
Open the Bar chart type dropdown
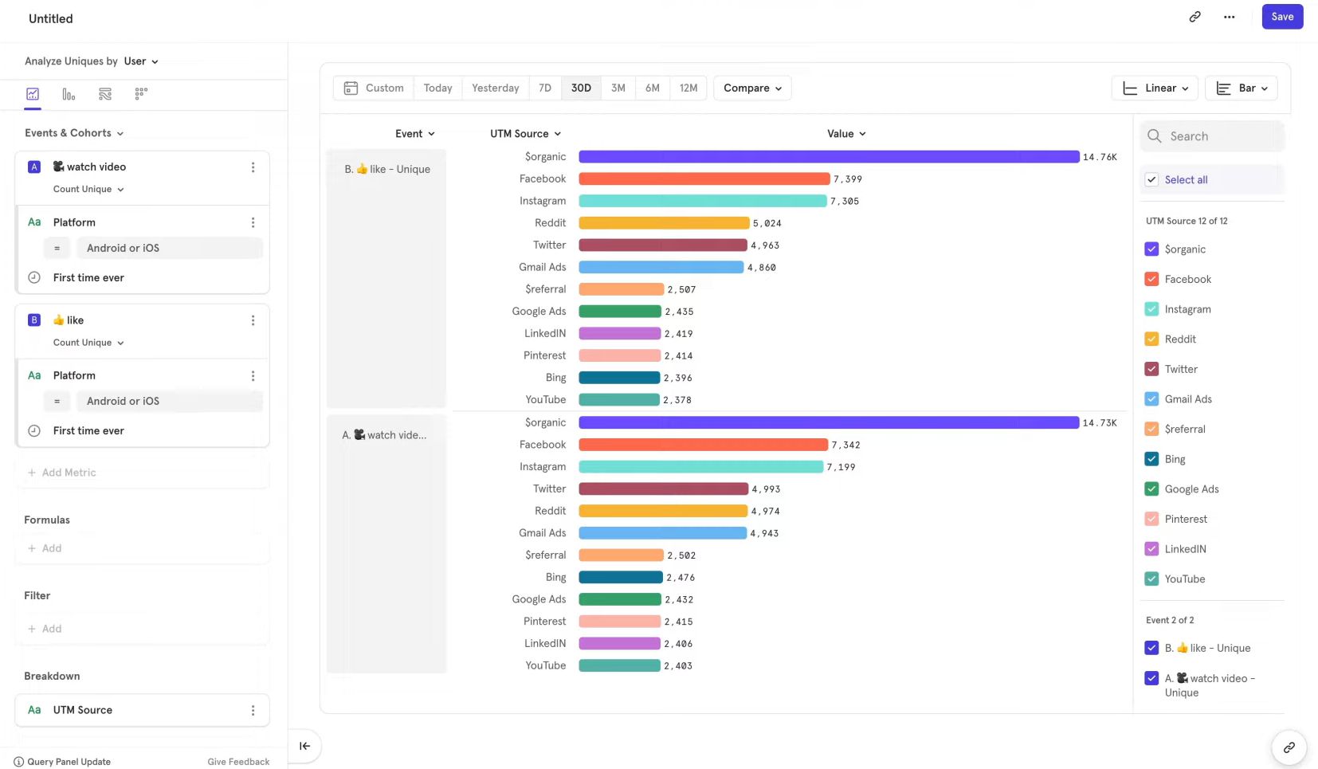(1241, 88)
